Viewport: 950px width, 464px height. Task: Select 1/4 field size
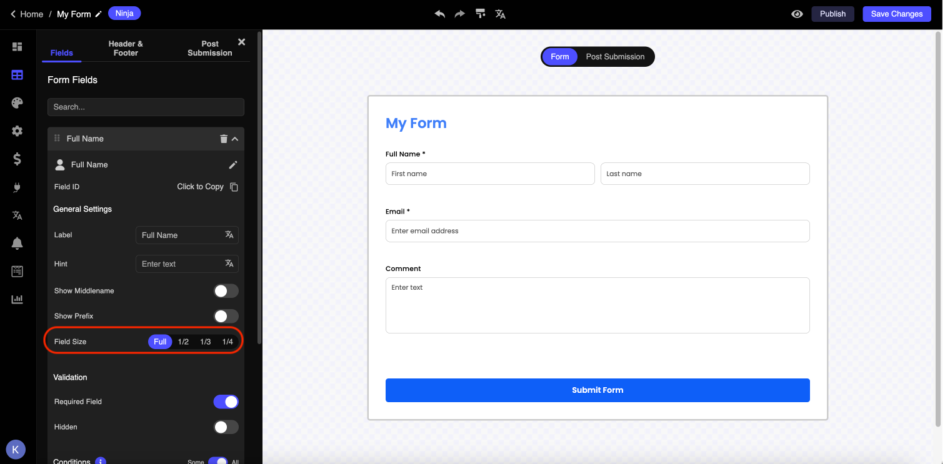coord(227,342)
